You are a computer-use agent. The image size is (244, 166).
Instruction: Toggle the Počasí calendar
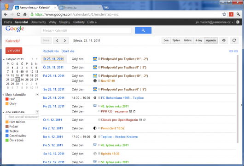pos(7,126)
